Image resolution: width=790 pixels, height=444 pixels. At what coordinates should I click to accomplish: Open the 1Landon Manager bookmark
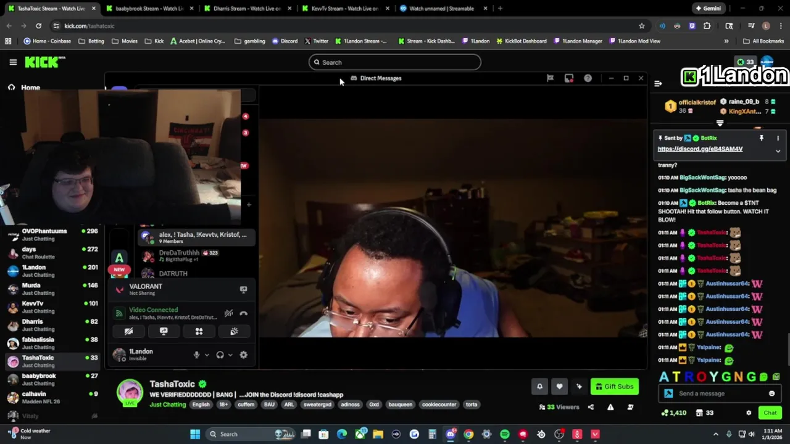pos(578,41)
